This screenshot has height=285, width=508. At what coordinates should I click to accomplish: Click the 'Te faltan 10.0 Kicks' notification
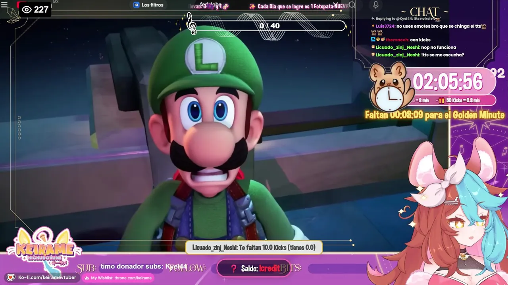pyautogui.click(x=254, y=247)
